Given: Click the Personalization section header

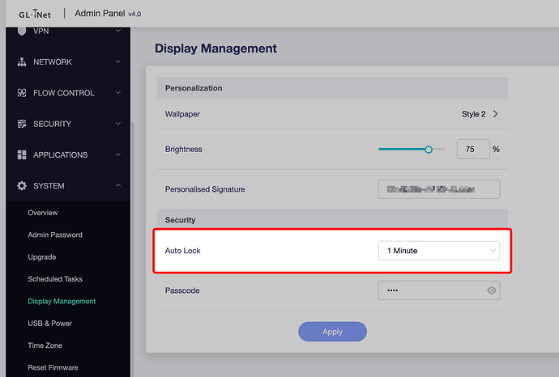Looking at the screenshot, I should pyautogui.click(x=332, y=88).
